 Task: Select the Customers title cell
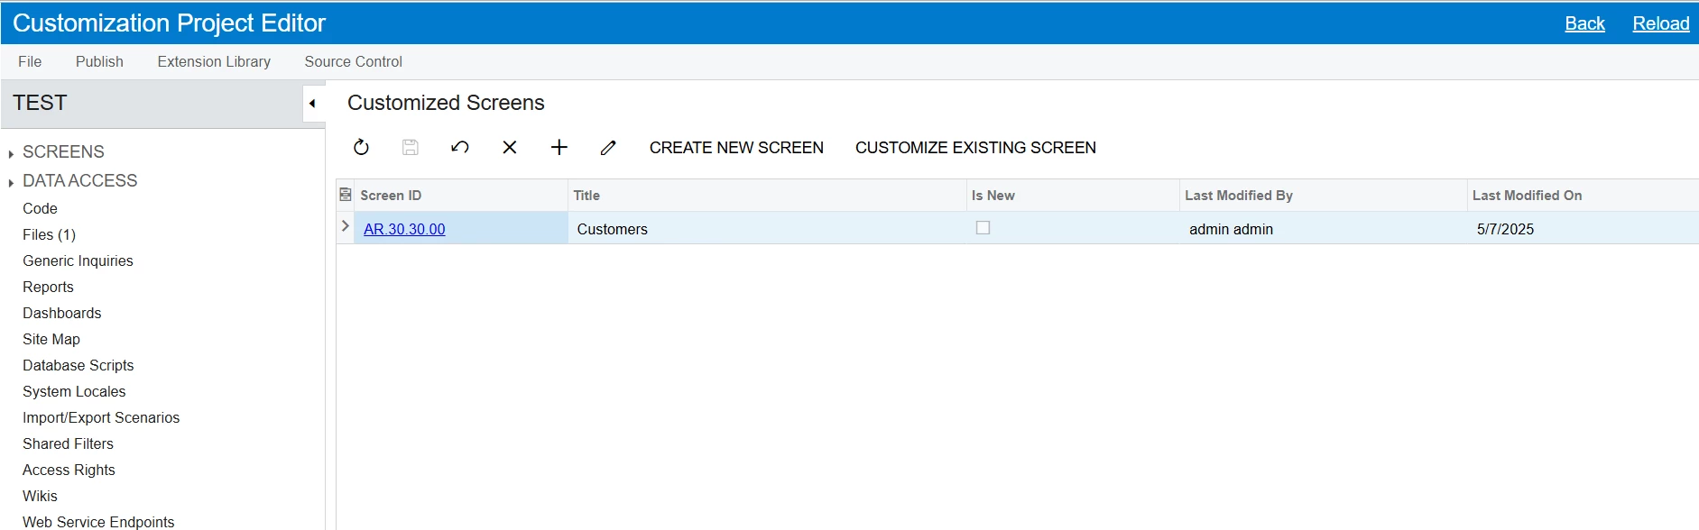pyautogui.click(x=767, y=229)
